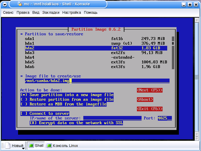Select the hda4 extended partition row
The width and height of the screenshot is (201, 151).
(x=96, y=57)
